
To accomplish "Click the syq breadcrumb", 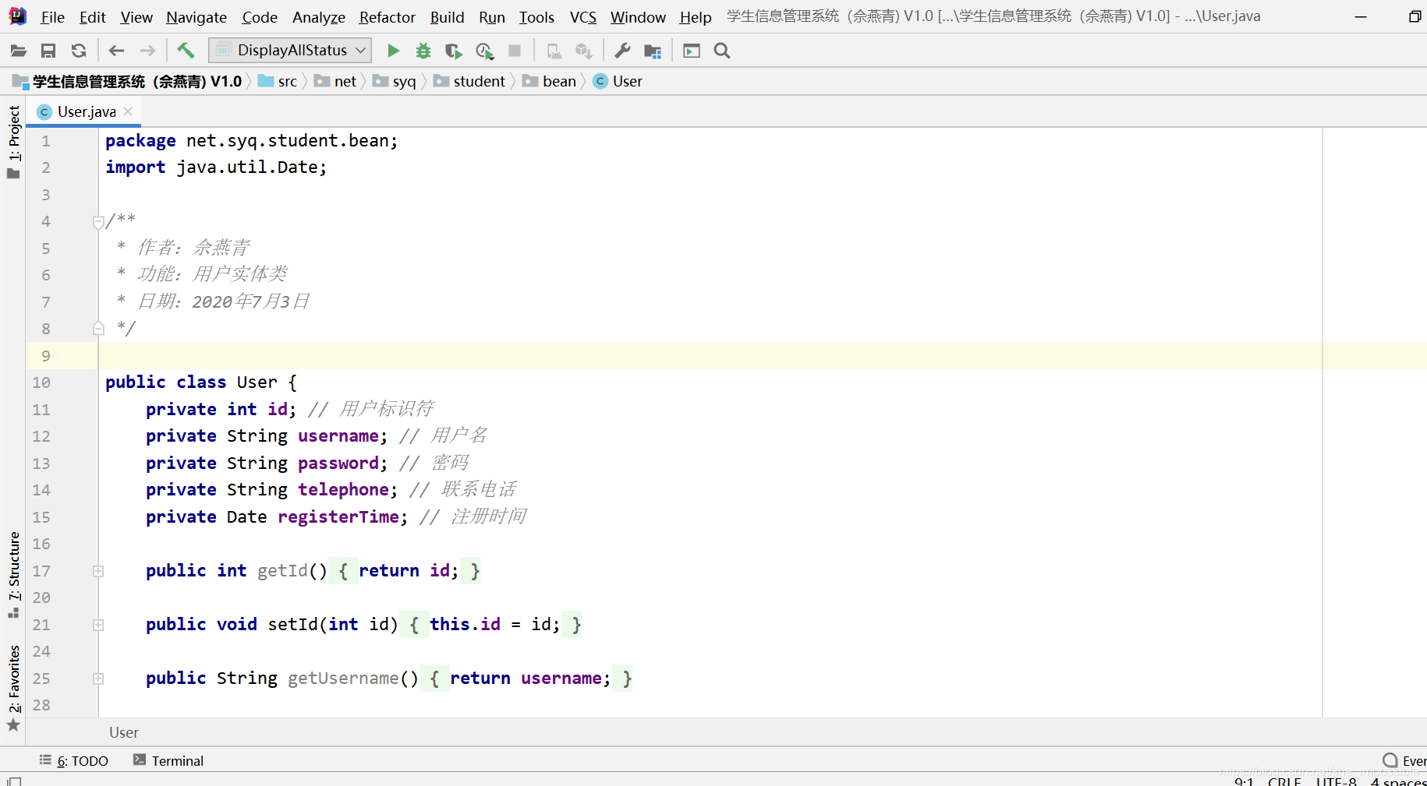I will click(395, 81).
